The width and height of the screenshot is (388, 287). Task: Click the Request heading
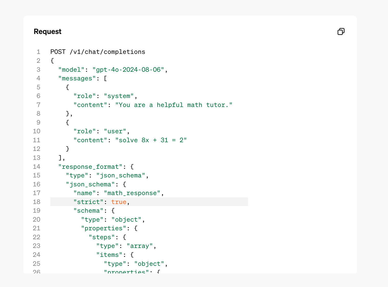click(x=48, y=32)
